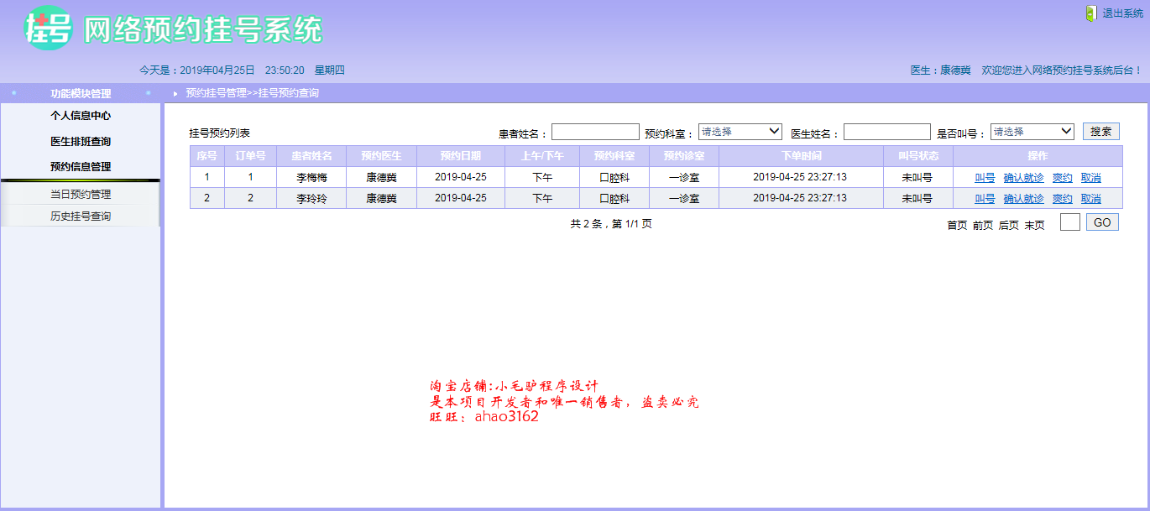Go to 后页 next page
Viewport: 1150px width, 511px height.
[x=1009, y=225]
